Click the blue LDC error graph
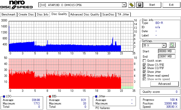Viewport: 181px width, 110px height. coord(71,36)
